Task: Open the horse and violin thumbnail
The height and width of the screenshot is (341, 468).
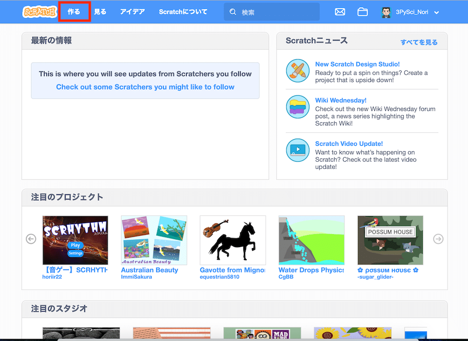Action: tap(233, 240)
